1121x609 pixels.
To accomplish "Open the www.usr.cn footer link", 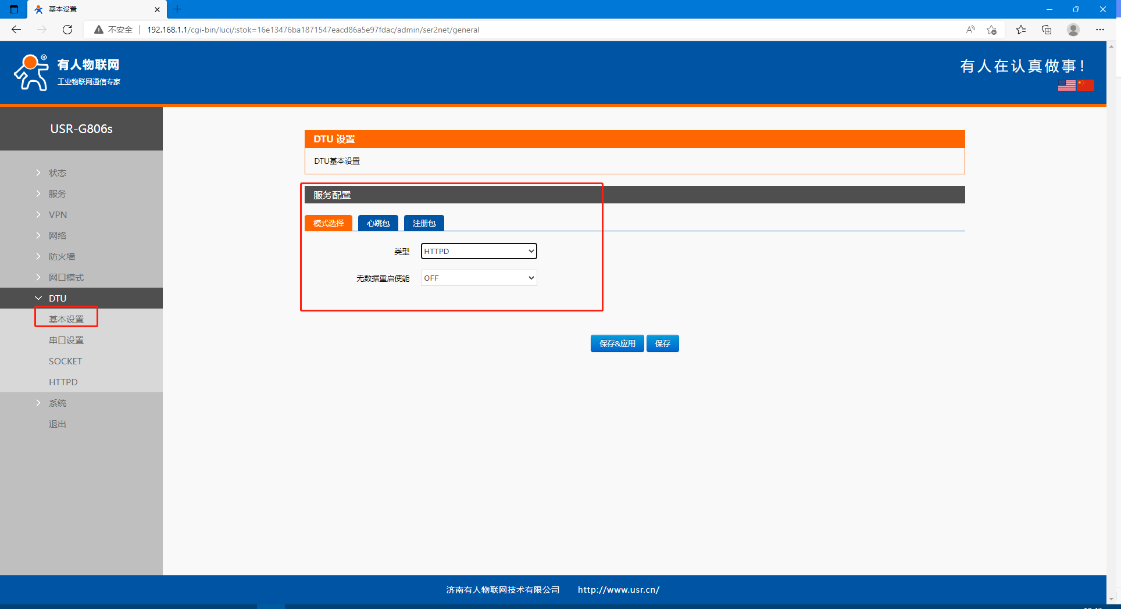I will click(618, 590).
